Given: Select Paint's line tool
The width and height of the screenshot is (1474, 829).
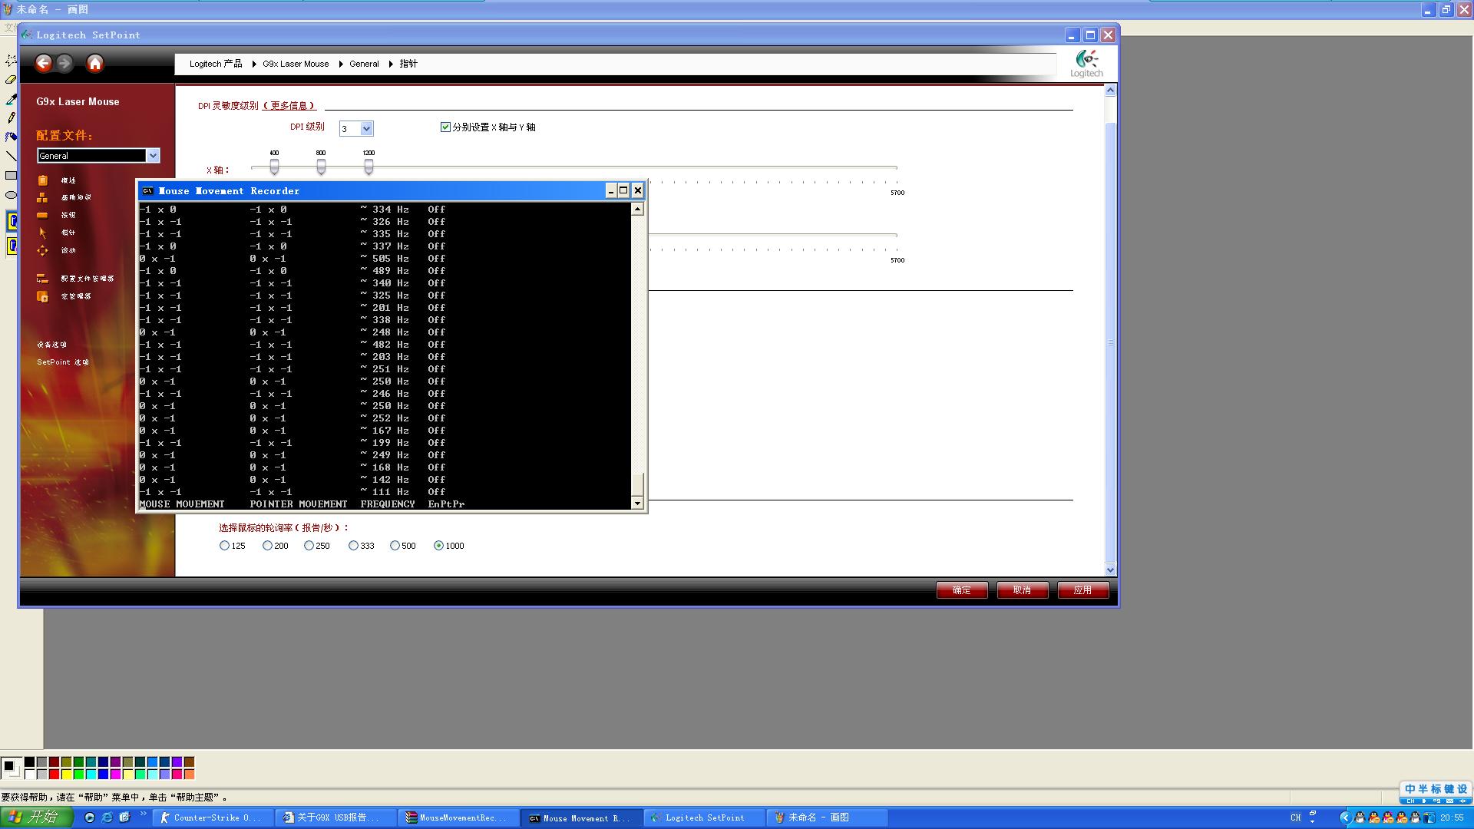Looking at the screenshot, I should click(x=11, y=157).
